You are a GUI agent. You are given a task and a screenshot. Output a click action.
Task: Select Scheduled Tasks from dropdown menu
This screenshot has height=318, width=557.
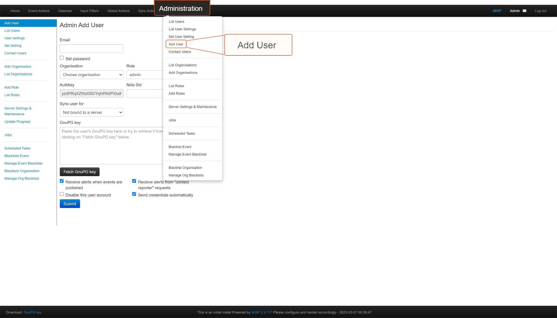[181, 133]
